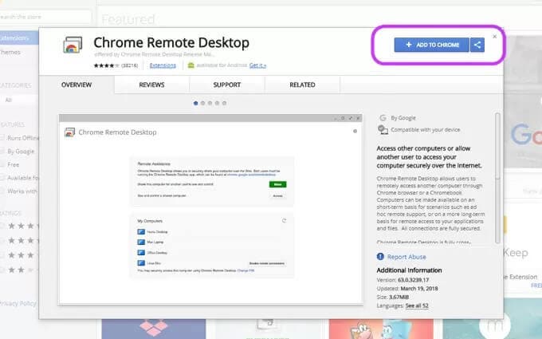The image size is (542, 339).
Task: Click the Chrome Remote Desktop title text
Action: [171, 43]
